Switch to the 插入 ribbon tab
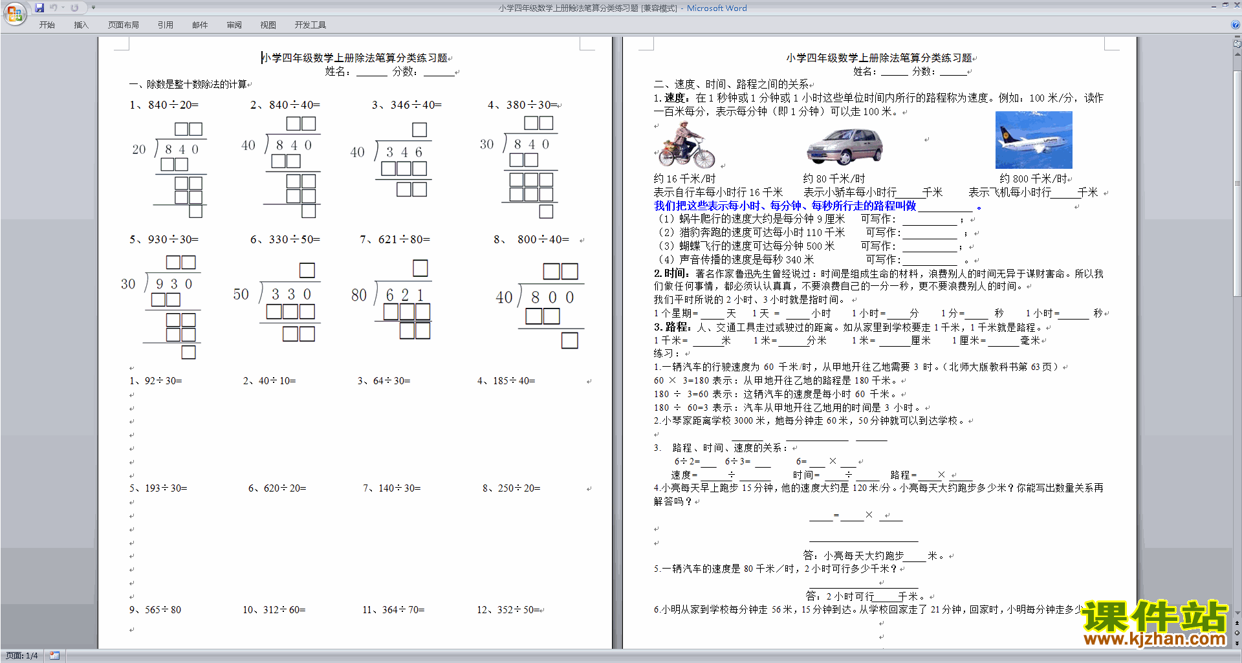The image size is (1242, 663). (x=81, y=25)
